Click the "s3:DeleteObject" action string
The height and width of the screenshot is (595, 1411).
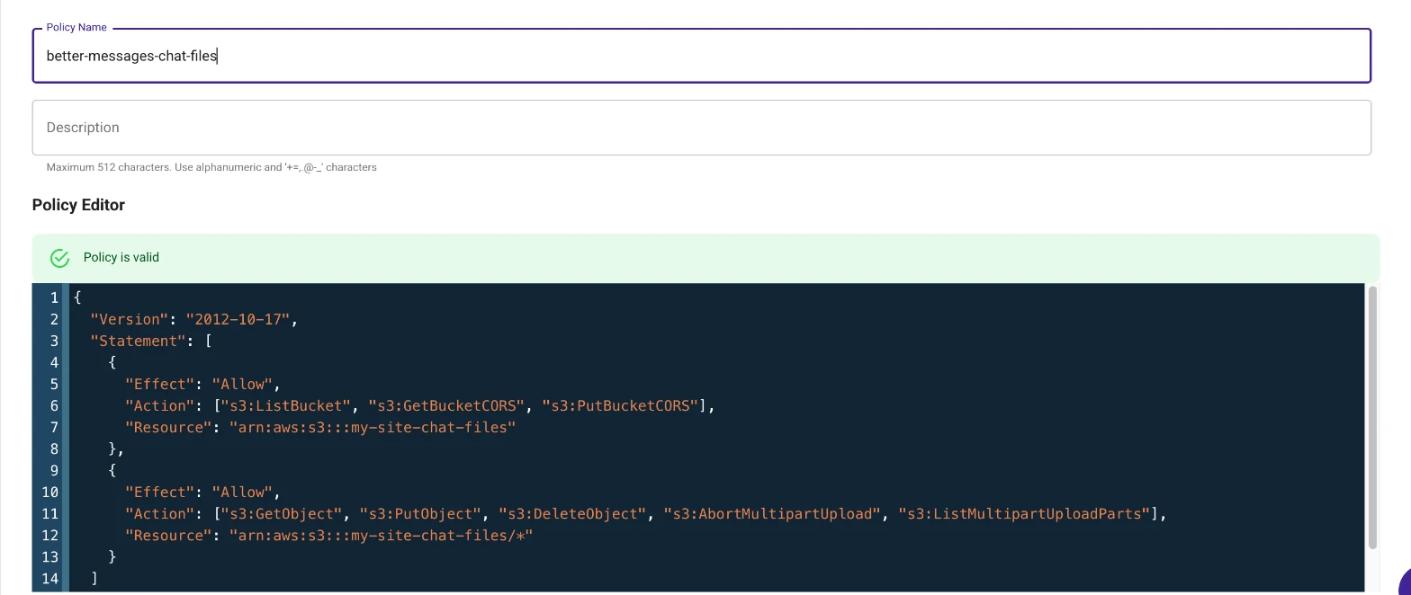click(573, 513)
